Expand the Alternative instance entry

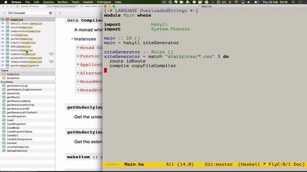(78, 73)
